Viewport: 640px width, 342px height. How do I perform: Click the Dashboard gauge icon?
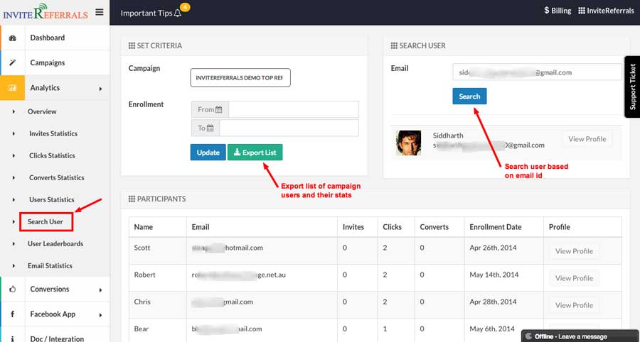coord(13,38)
